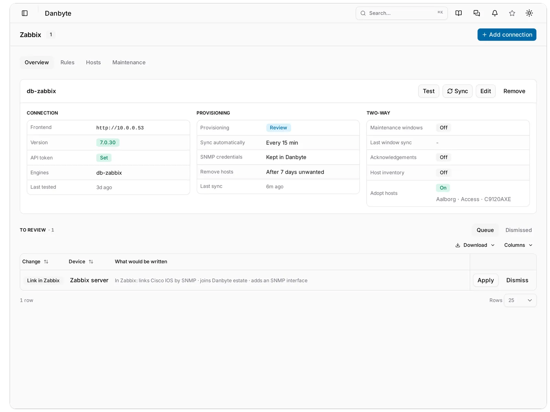Click Add connection button
This screenshot has width=550, height=412.
point(507,35)
